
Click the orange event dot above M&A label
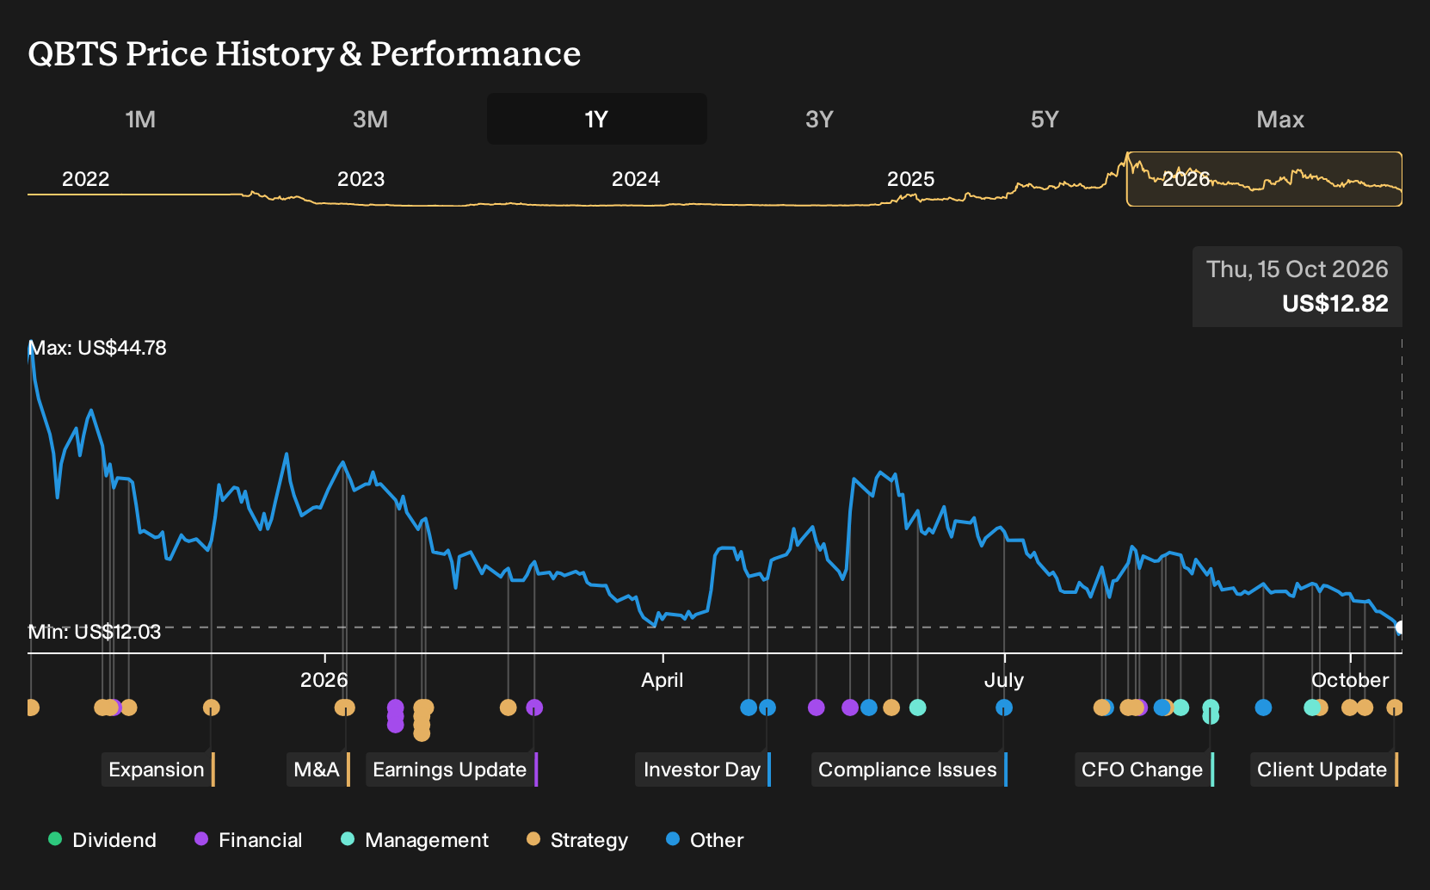click(x=345, y=708)
